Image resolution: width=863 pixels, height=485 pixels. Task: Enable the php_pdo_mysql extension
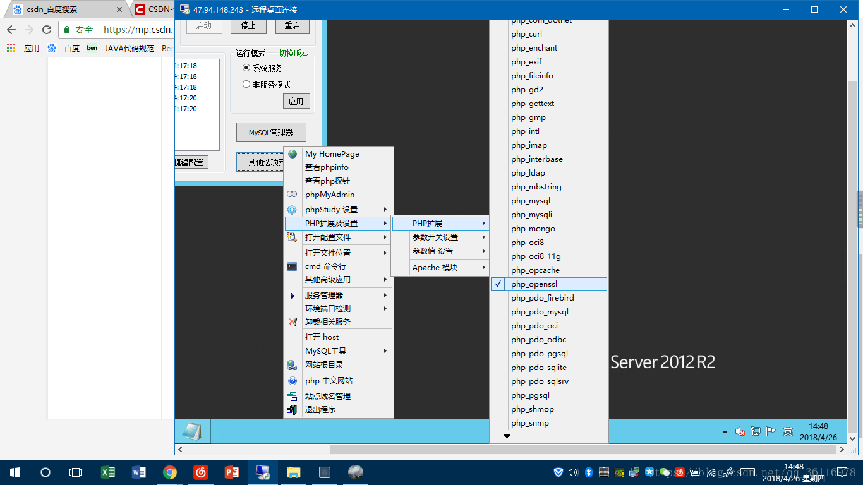549,312
